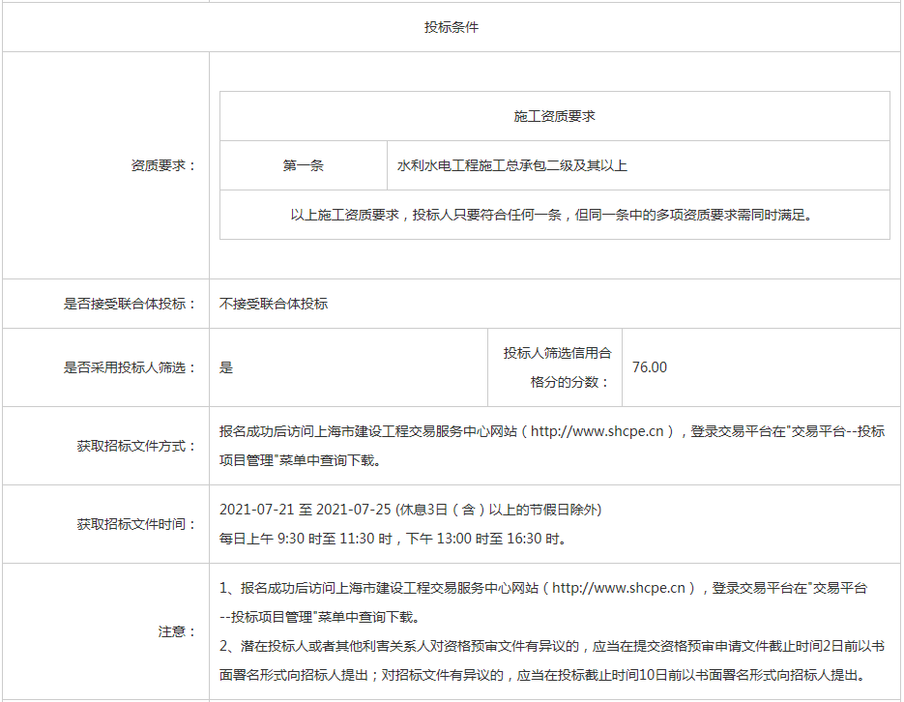Viewport: 904px width, 702px height.
Task: Click the 注意 row label
Action: [177, 631]
